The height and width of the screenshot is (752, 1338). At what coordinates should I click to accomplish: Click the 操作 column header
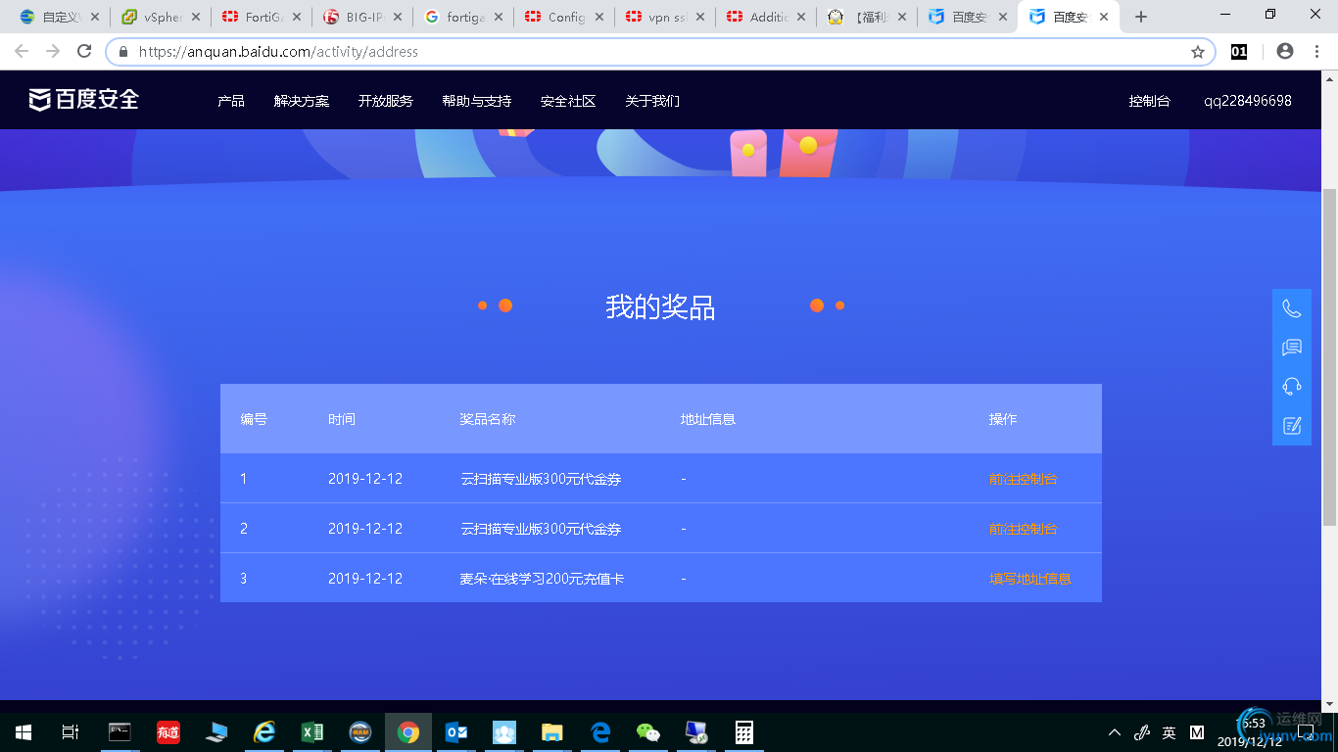coord(1003,419)
